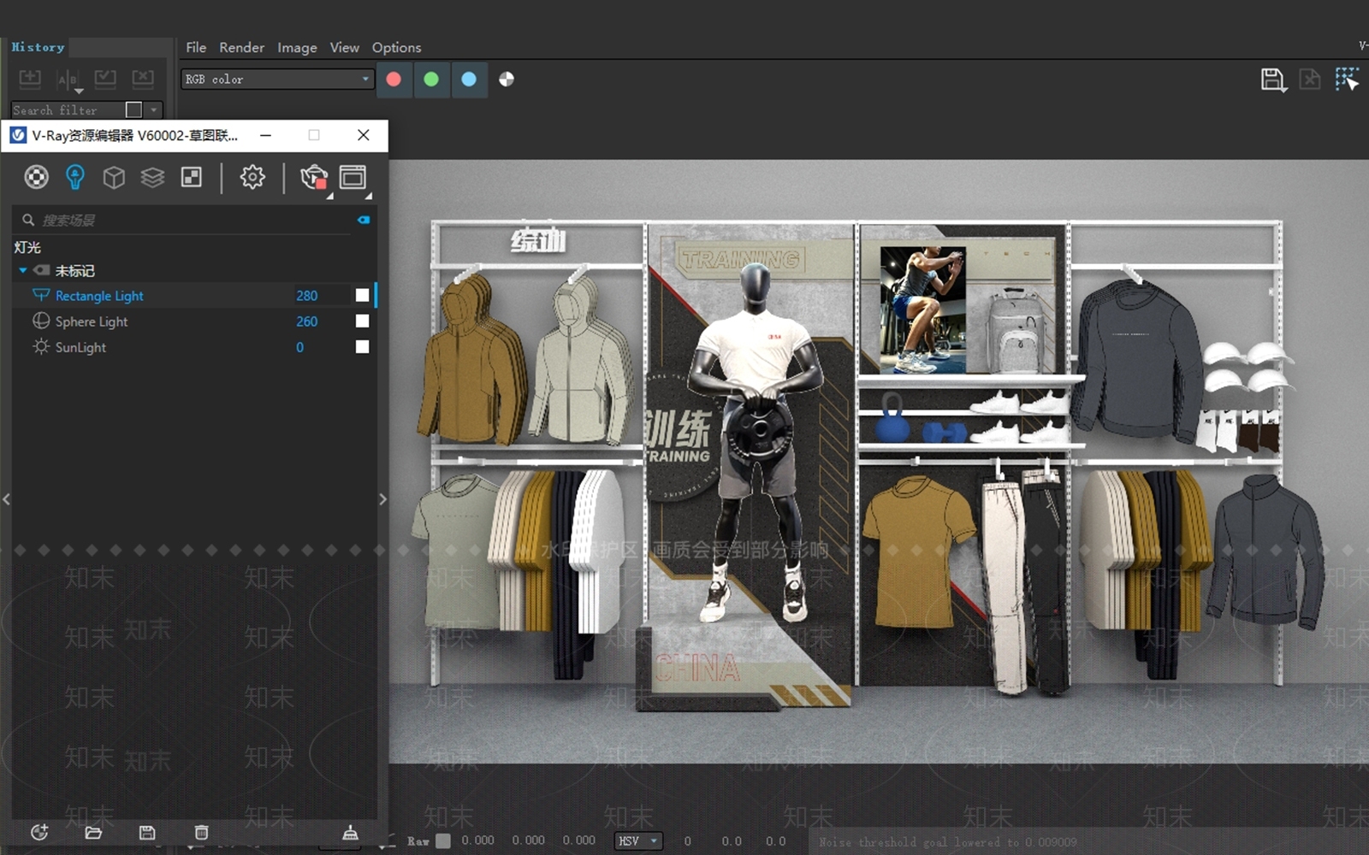Select the Lights lightbulb icon
This screenshot has height=855, width=1369.
click(75, 177)
